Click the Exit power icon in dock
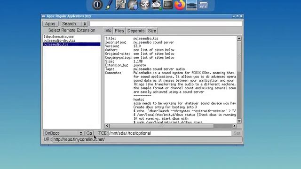 point(97,4)
